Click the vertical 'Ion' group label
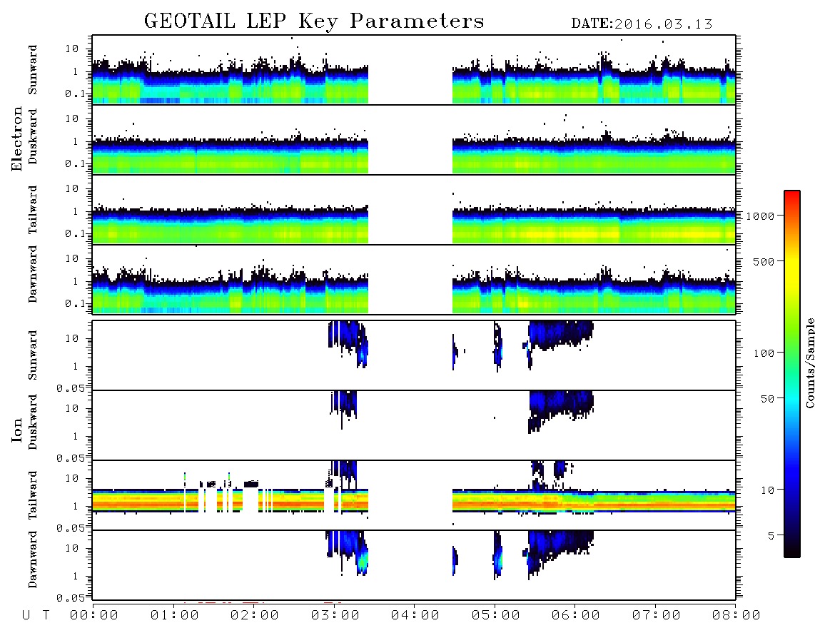815x628 pixels. tap(16, 430)
